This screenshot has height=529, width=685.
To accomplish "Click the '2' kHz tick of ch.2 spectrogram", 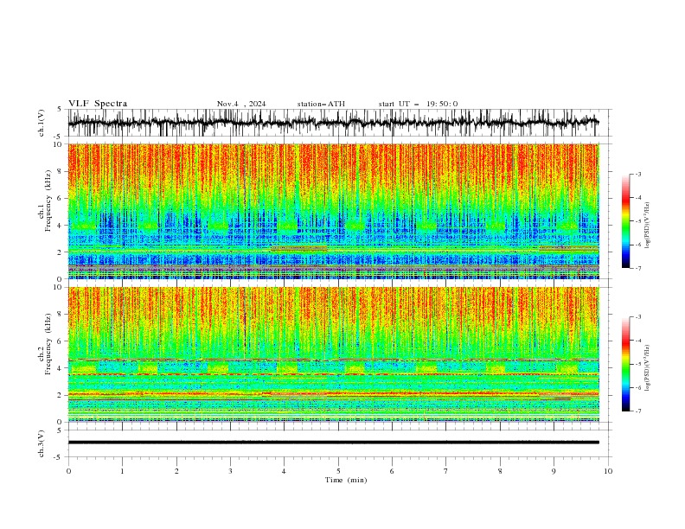I will coord(61,395).
